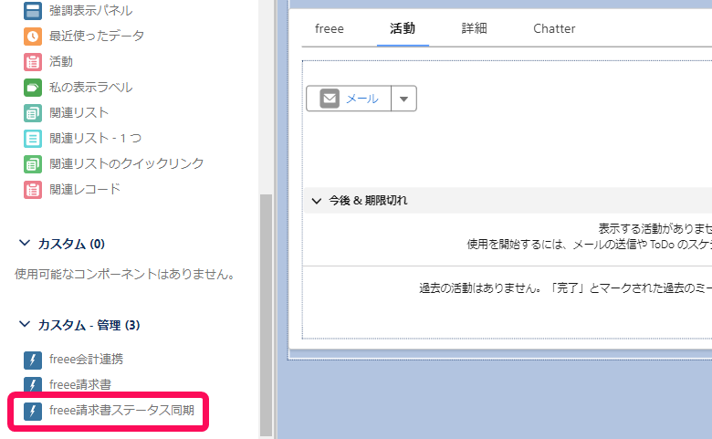This screenshot has height=439, width=712.
Task: Select 私の表示ラベル component label
Action: pyautogui.click(x=90, y=88)
